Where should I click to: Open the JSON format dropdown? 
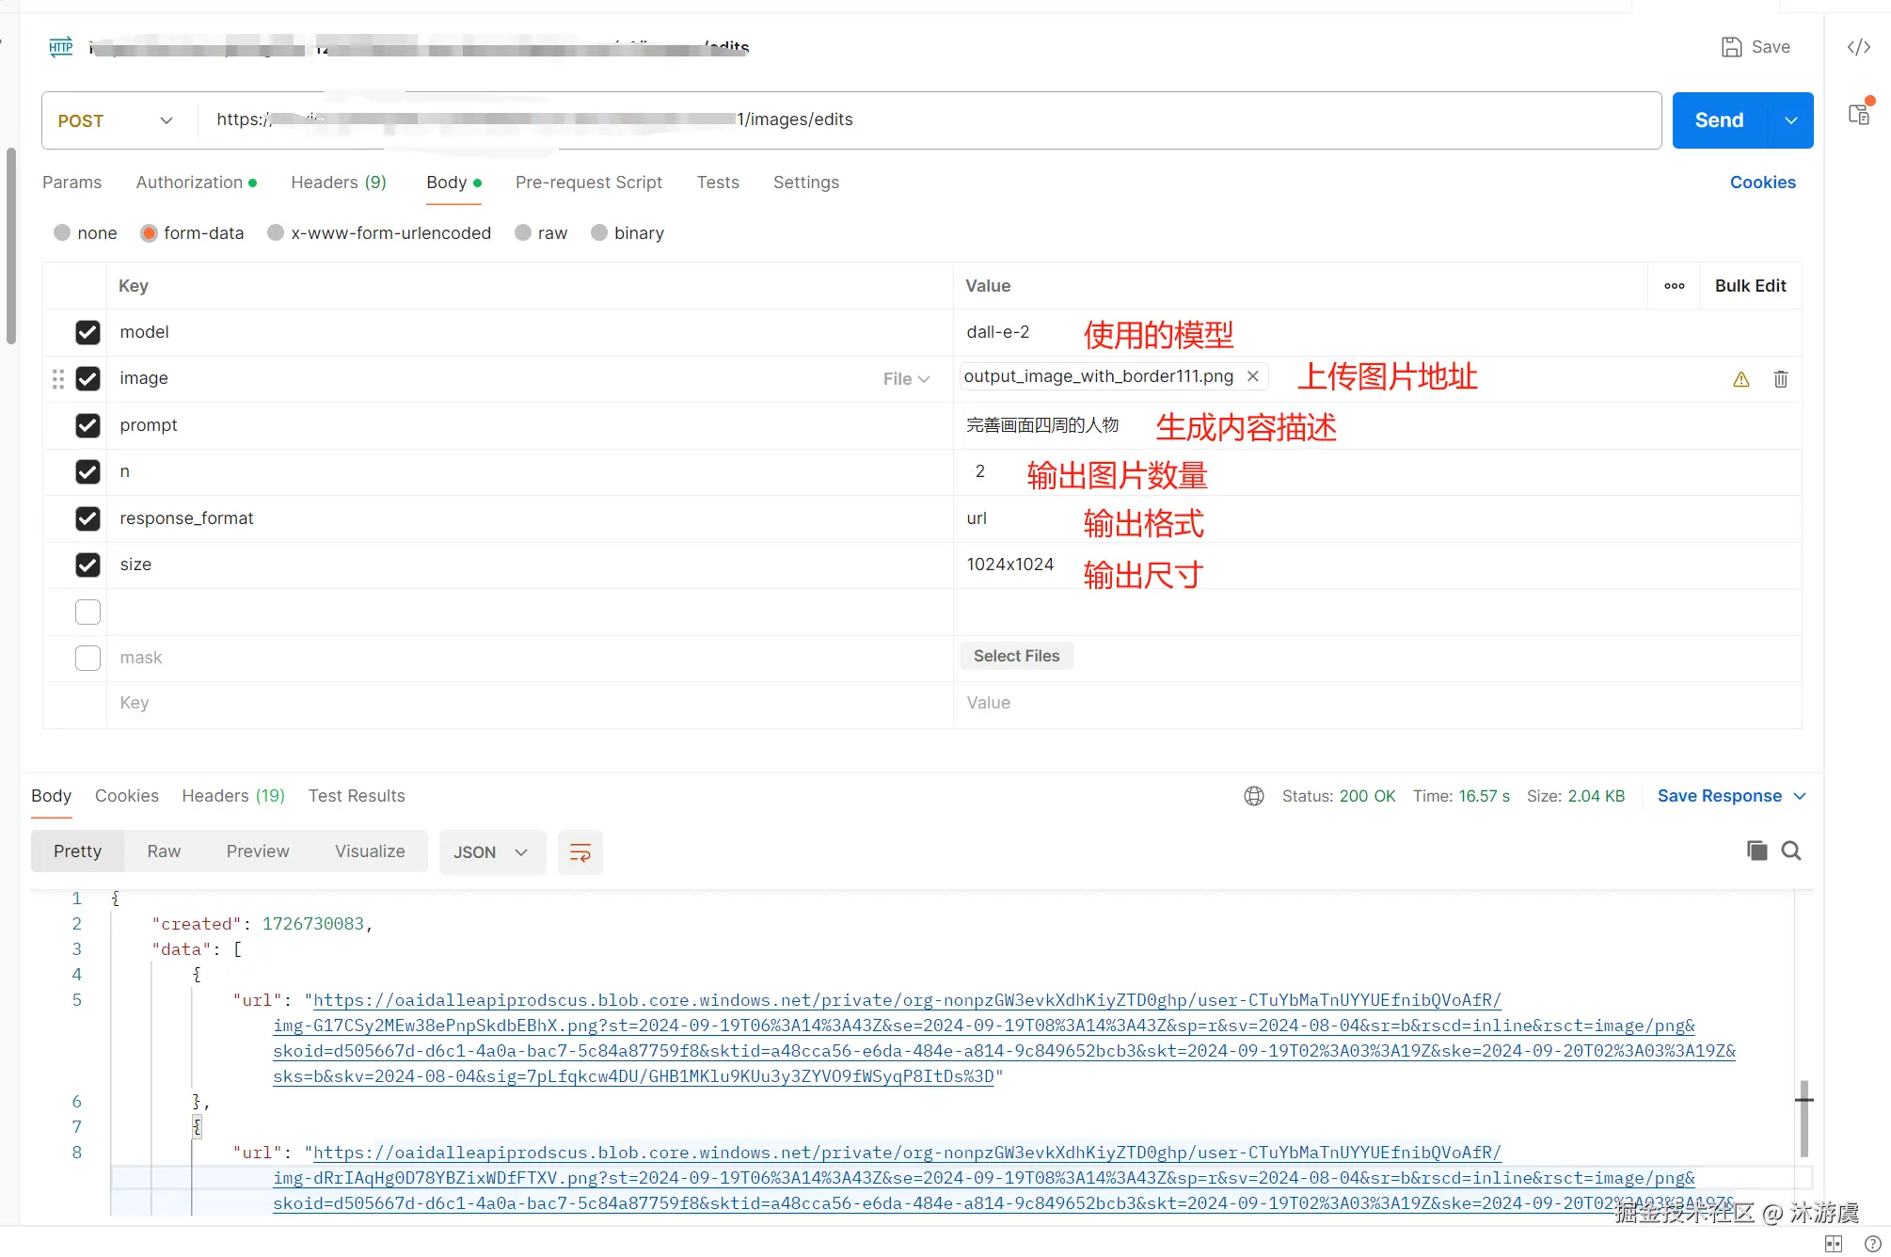click(491, 852)
